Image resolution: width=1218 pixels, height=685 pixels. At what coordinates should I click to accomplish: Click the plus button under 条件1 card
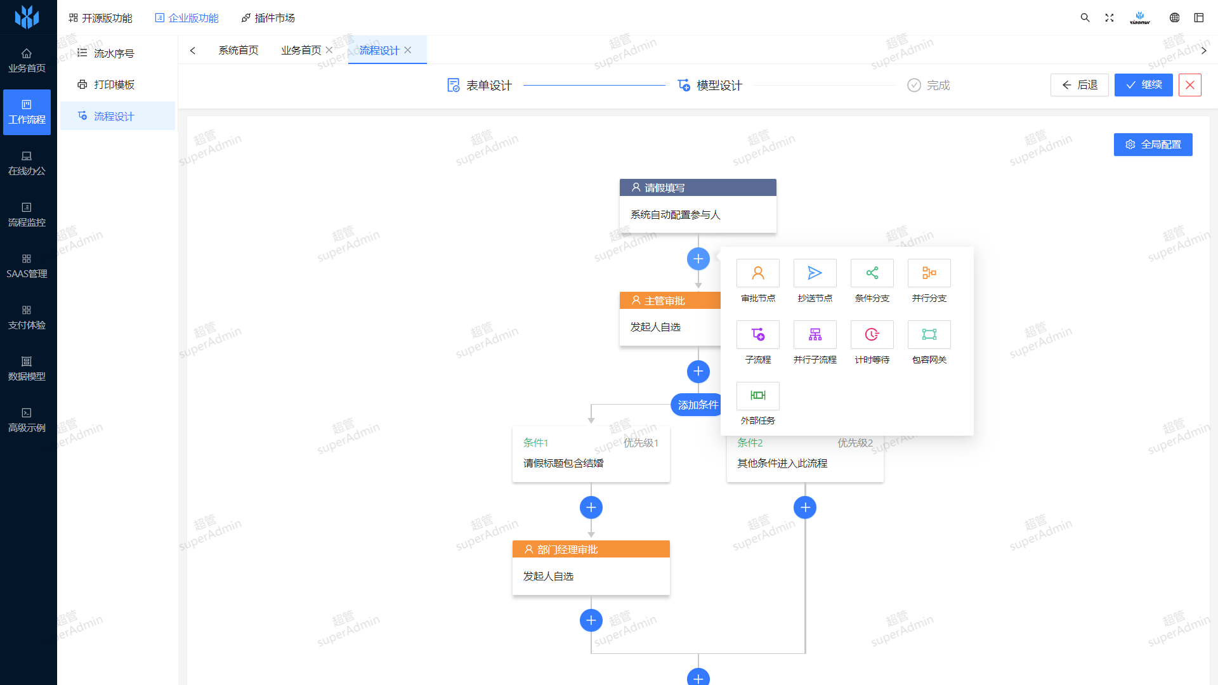591,507
